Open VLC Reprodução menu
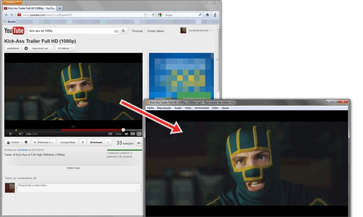Viewport: 363px width, 217px height. [164, 108]
